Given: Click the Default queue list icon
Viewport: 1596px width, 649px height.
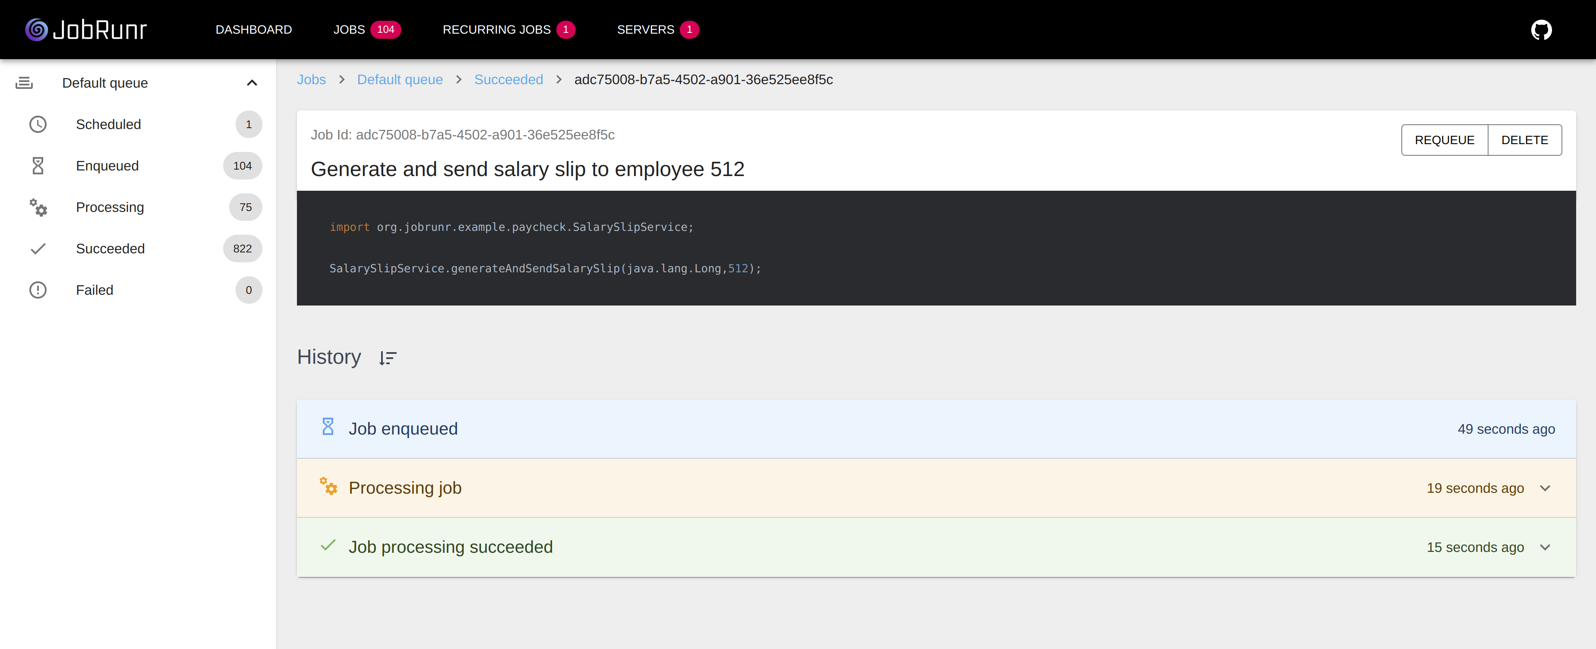Looking at the screenshot, I should pos(24,83).
